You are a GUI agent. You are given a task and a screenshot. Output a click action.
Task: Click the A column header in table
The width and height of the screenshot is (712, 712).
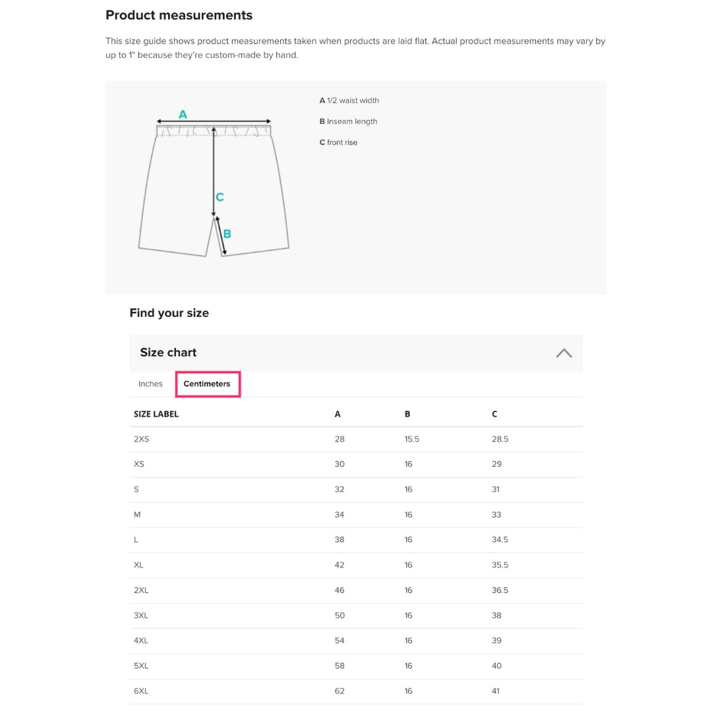tap(338, 414)
